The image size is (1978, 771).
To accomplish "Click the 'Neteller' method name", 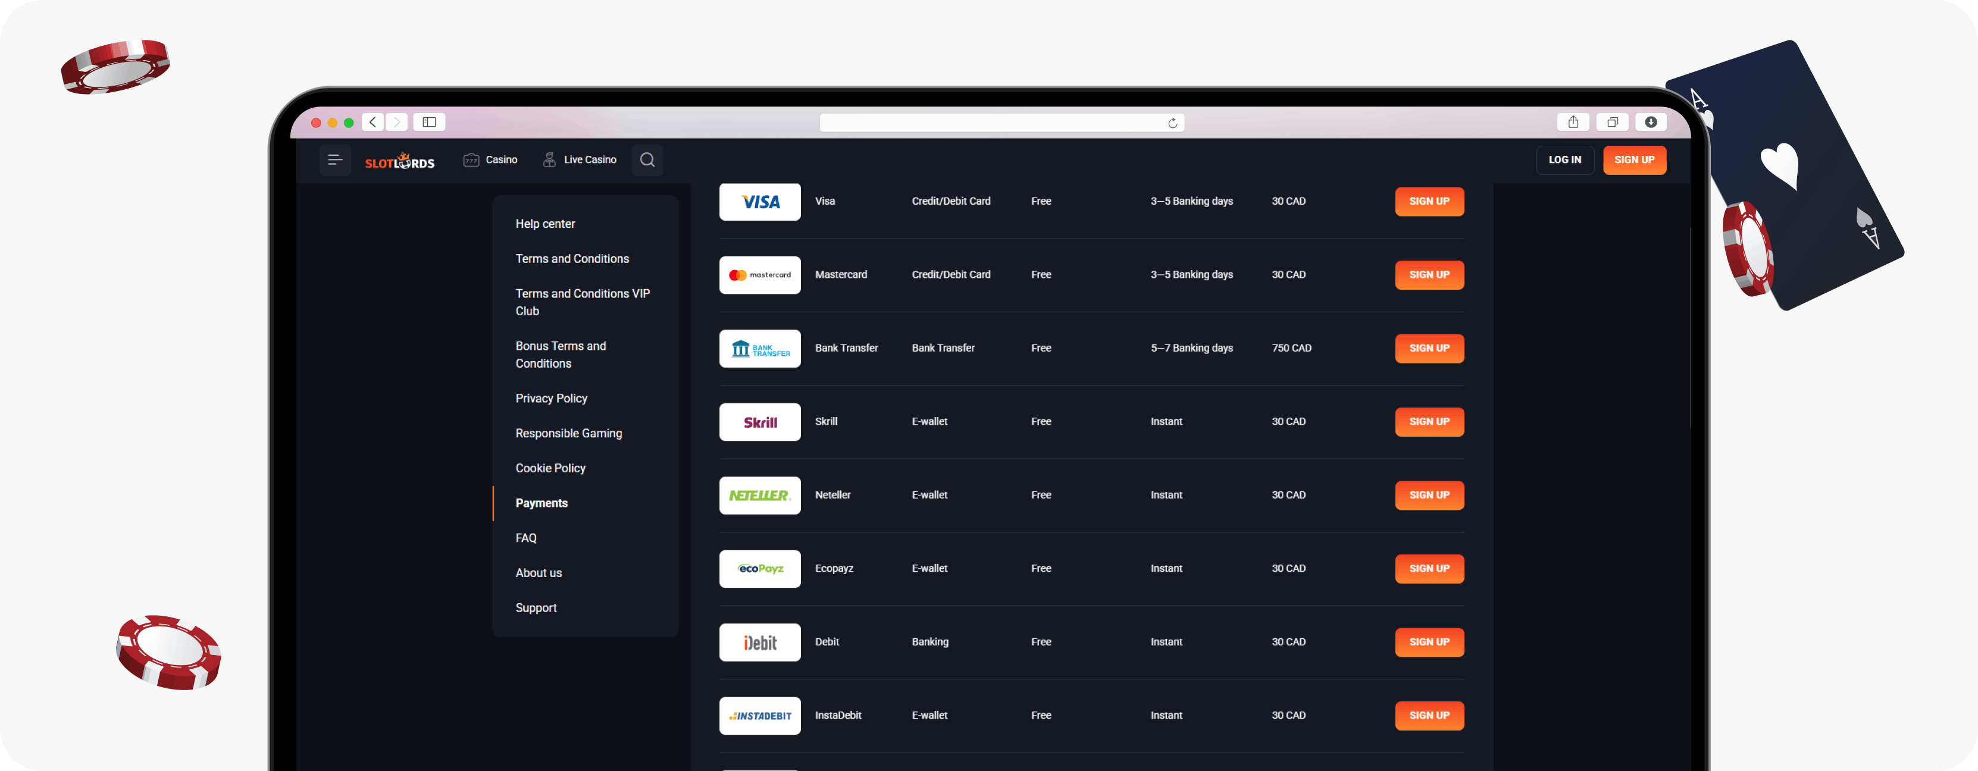I will [832, 496].
